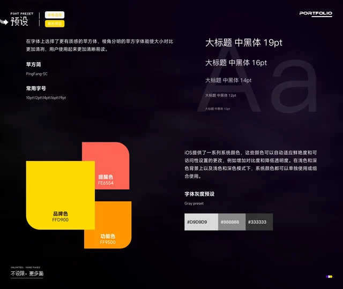Pick the #D9D9D9 gray swatch
The image size is (343, 289).
pos(202,222)
